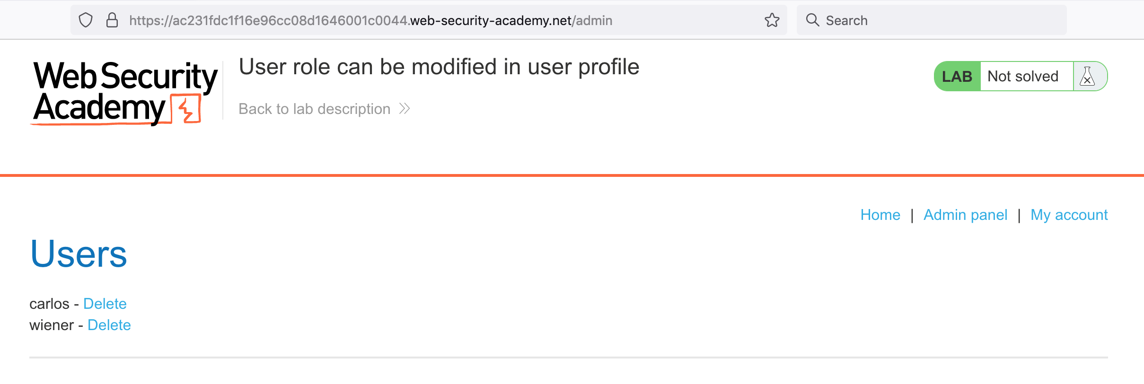Click the search magnifier icon
The width and height of the screenshot is (1144, 384).
pyautogui.click(x=812, y=20)
